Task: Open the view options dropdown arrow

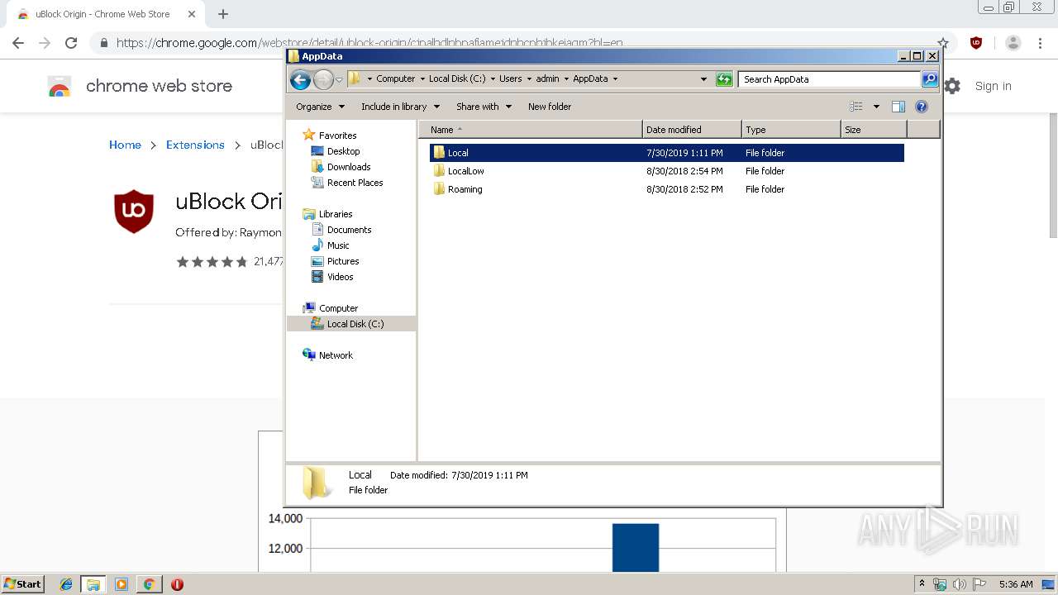Action: 876,107
